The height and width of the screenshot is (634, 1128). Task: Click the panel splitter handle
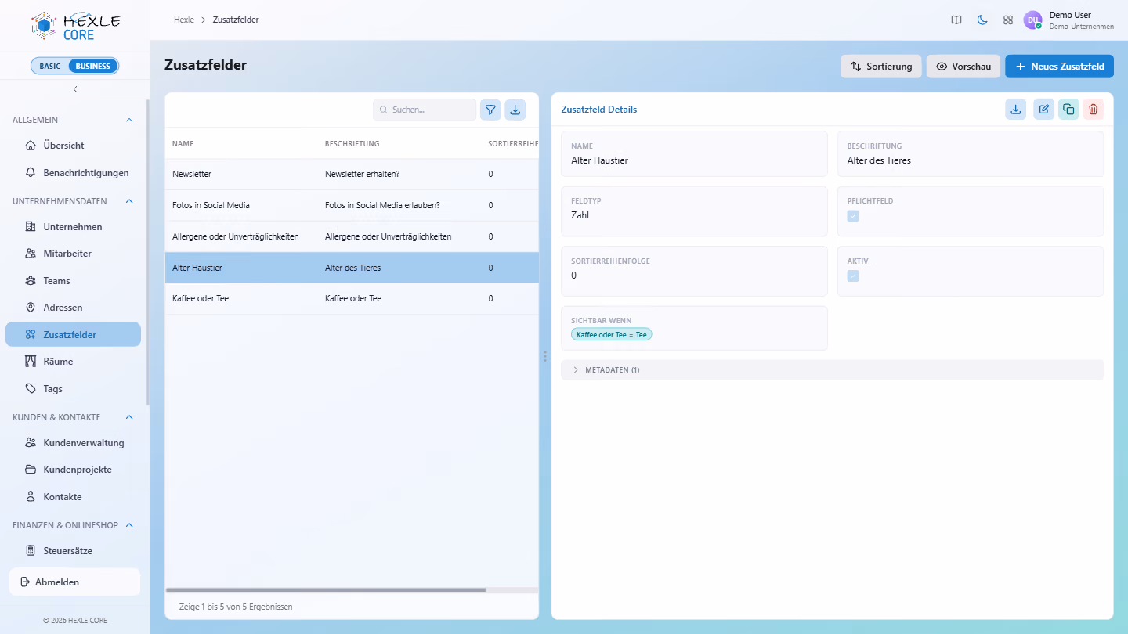coord(545,356)
